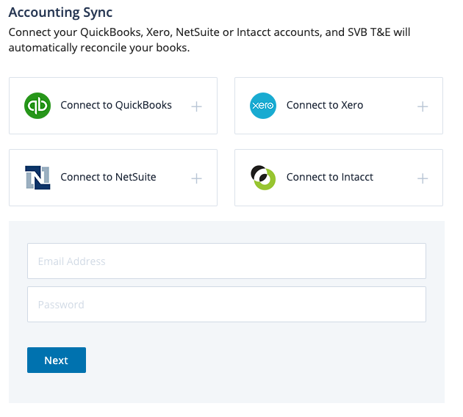Viewport: 463px width, 417px height.
Task: Click the NetSuite N logo icon
Action: (x=37, y=178)
